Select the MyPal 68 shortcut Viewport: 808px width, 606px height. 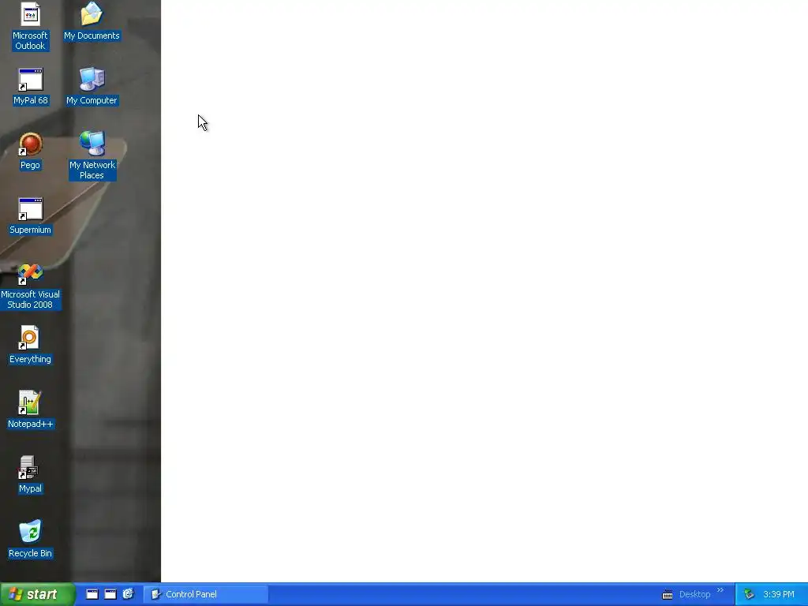point(31,87)
